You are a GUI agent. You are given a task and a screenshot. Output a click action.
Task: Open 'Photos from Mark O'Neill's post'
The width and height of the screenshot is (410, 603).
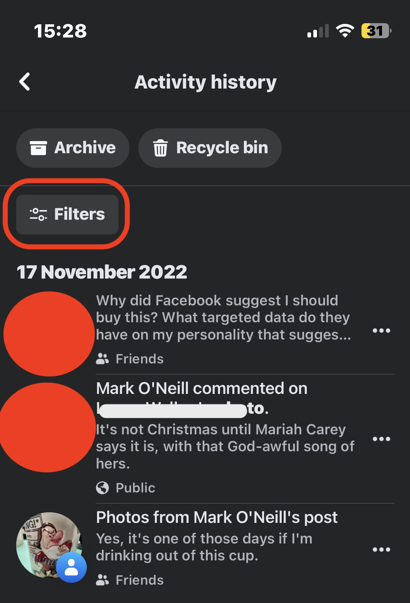coord(217,517)
